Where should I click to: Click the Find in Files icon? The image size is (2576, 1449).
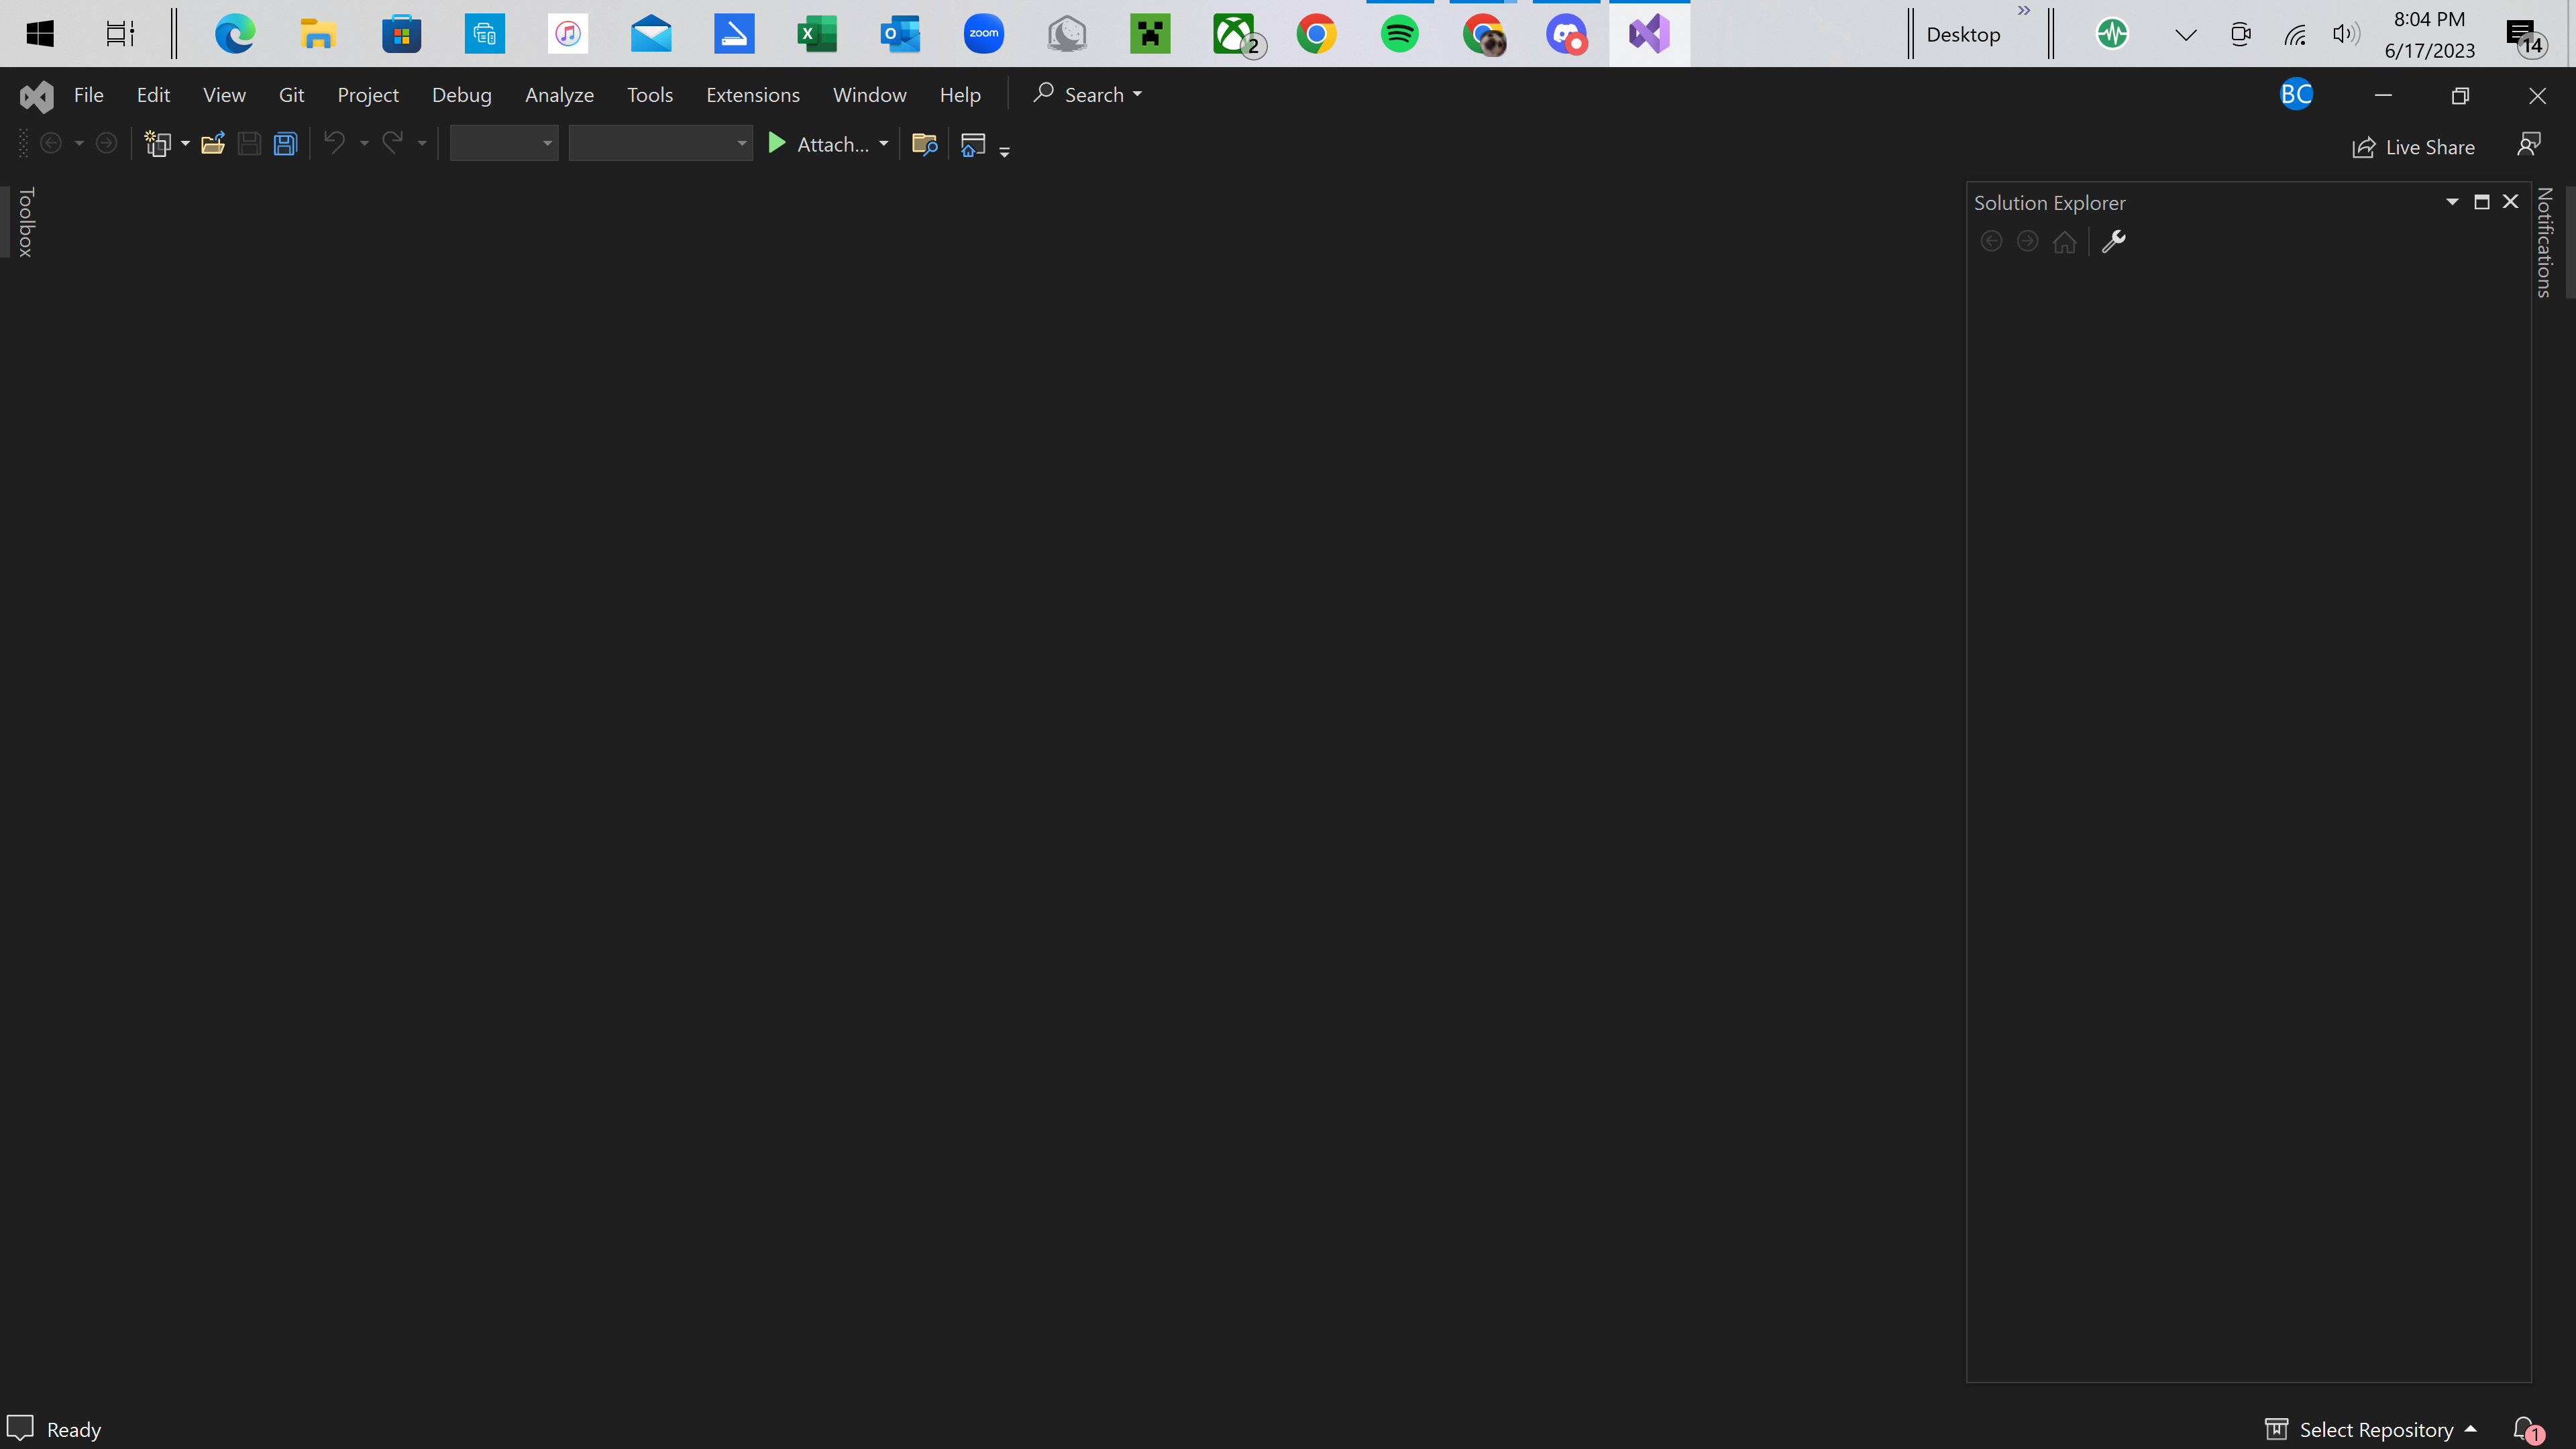(924, 144)
